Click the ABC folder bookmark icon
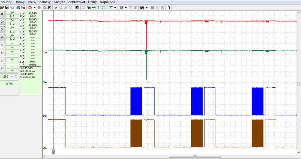301x159 pixels. 121,8
